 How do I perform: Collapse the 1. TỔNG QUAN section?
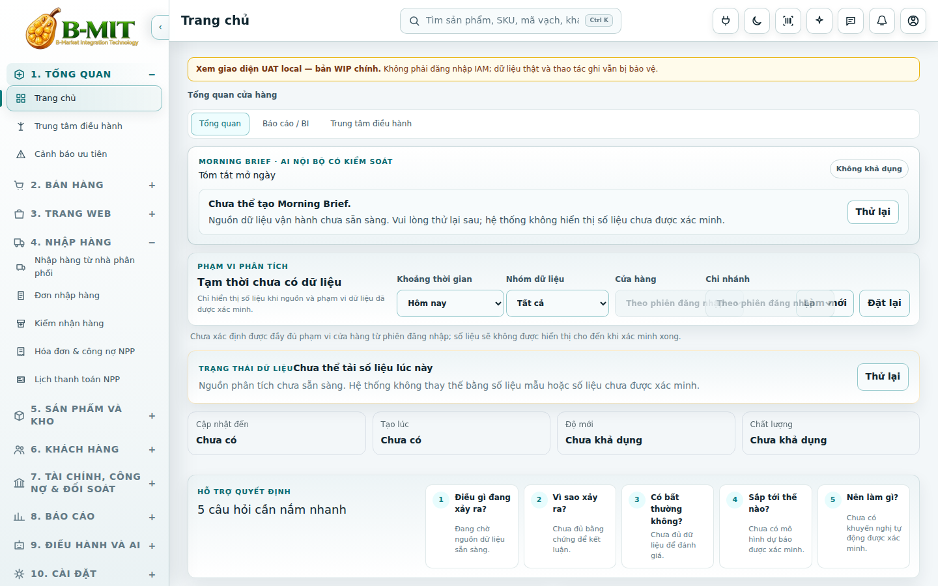[x=84, y=74]
